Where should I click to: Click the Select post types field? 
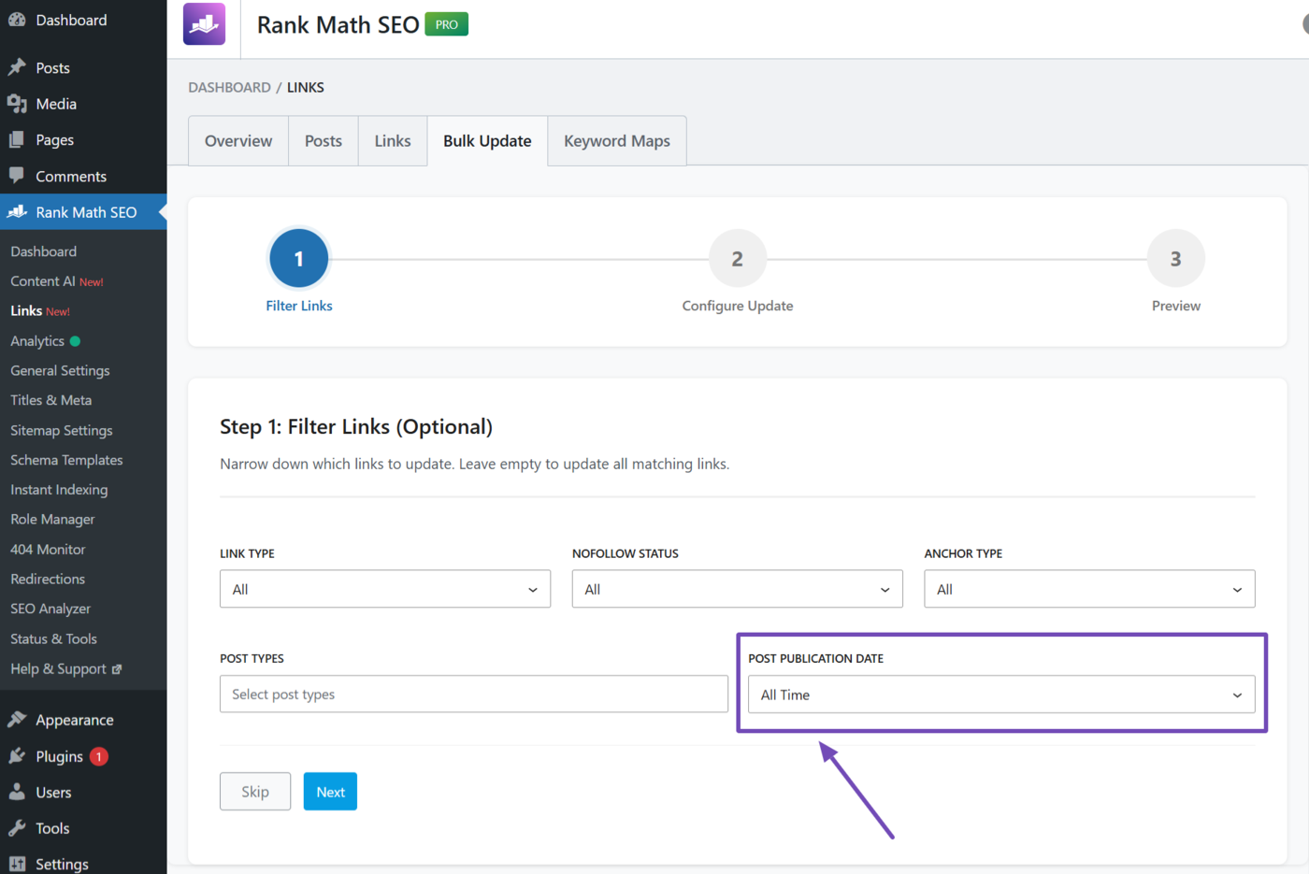pyautogui.click(x=473, y=694)
